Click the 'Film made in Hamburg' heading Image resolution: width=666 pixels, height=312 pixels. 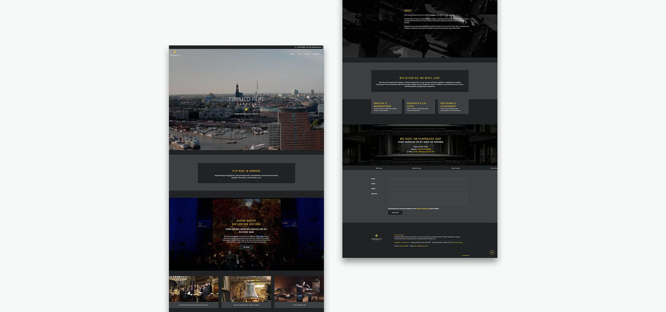pyautogui.click(x=246, y=171)
